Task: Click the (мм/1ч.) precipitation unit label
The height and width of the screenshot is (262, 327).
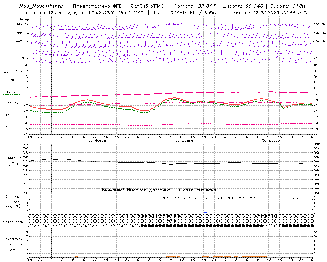Action: (x=13, y=206)
